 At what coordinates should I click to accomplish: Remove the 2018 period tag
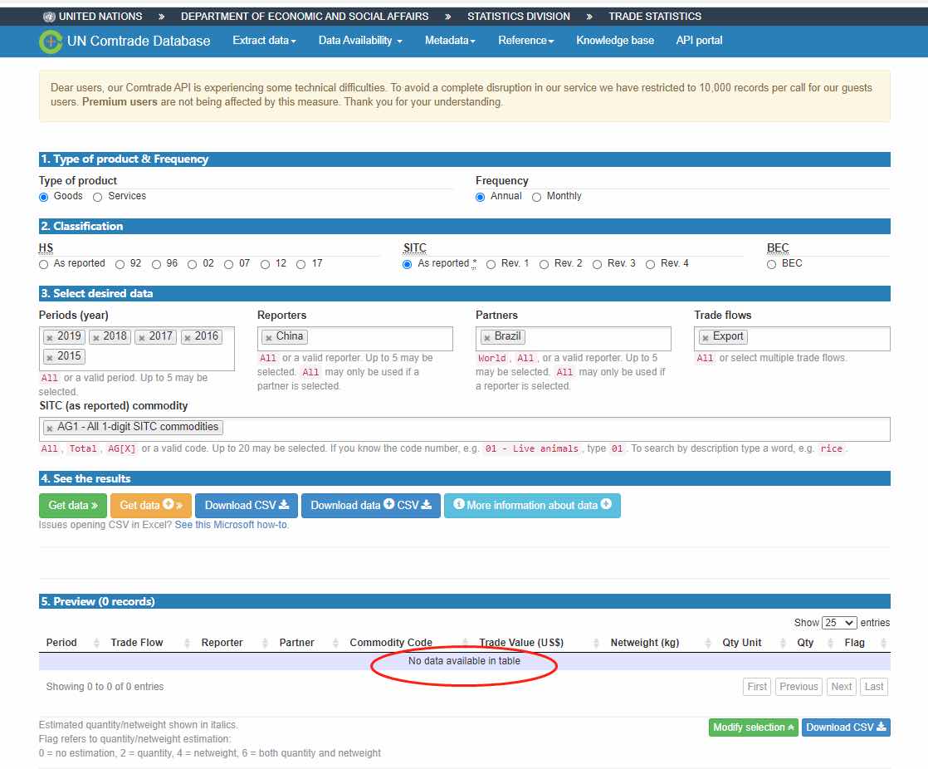[96, 337]
